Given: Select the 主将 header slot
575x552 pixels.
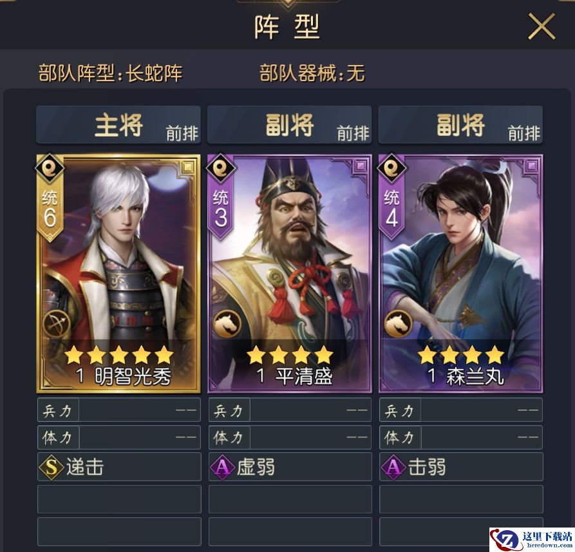Looking at the screenshot, I should (118, 125).
